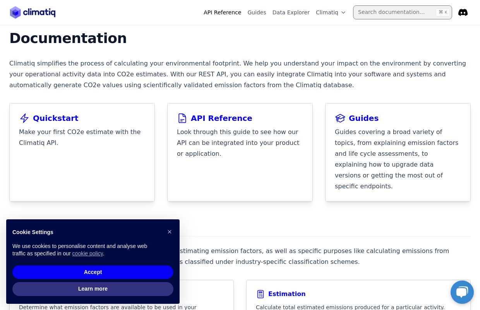
Task: Open the Discord icon link
Action: click(463, 12)
